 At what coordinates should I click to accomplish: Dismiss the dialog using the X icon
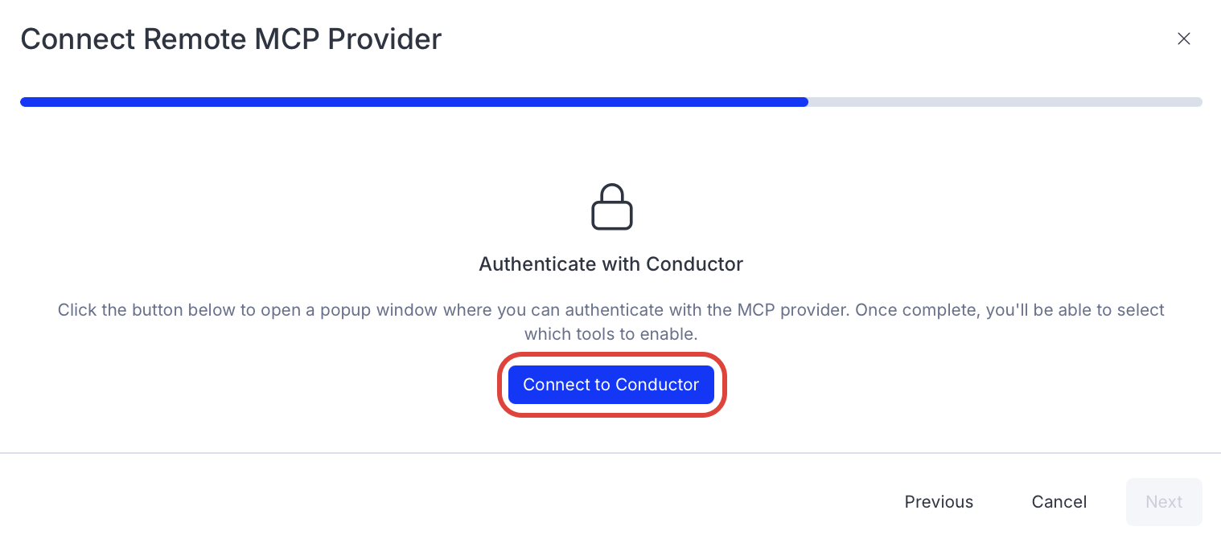click(x=1183, y=39)
